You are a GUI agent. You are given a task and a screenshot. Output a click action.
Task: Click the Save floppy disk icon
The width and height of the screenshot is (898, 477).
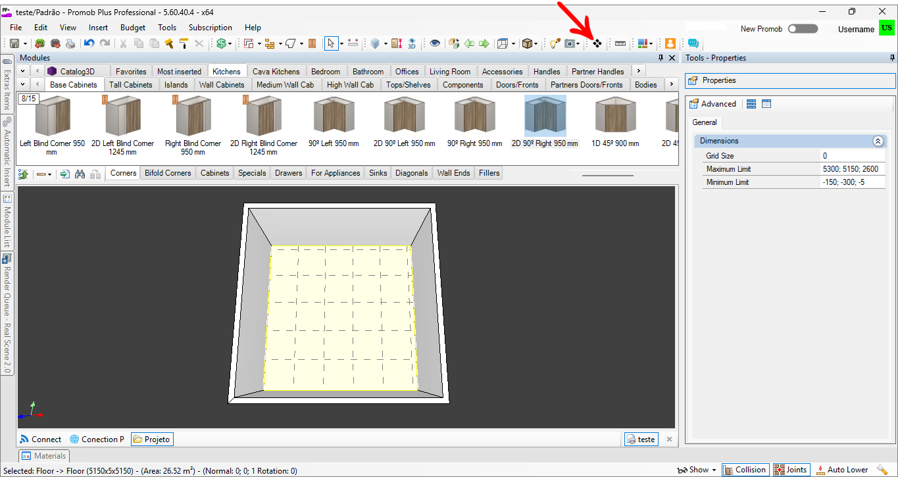(14, 43)
